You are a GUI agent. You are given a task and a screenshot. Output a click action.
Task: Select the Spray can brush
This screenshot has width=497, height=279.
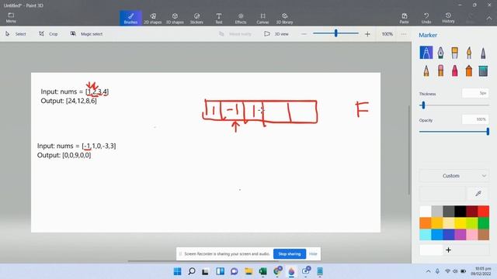click(x=469, y=71)
